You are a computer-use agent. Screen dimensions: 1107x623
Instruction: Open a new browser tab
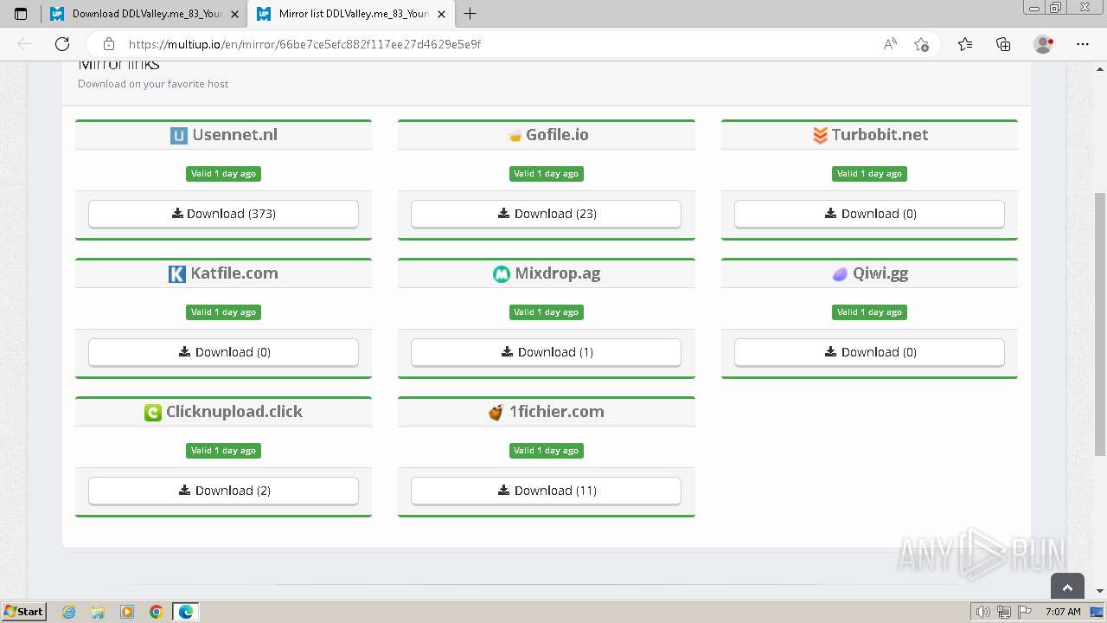point(470,14)
